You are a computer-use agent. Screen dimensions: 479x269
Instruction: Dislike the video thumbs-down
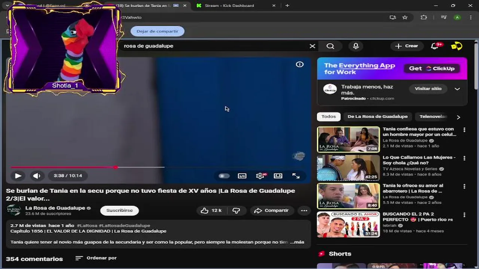[x=236, y=211]
